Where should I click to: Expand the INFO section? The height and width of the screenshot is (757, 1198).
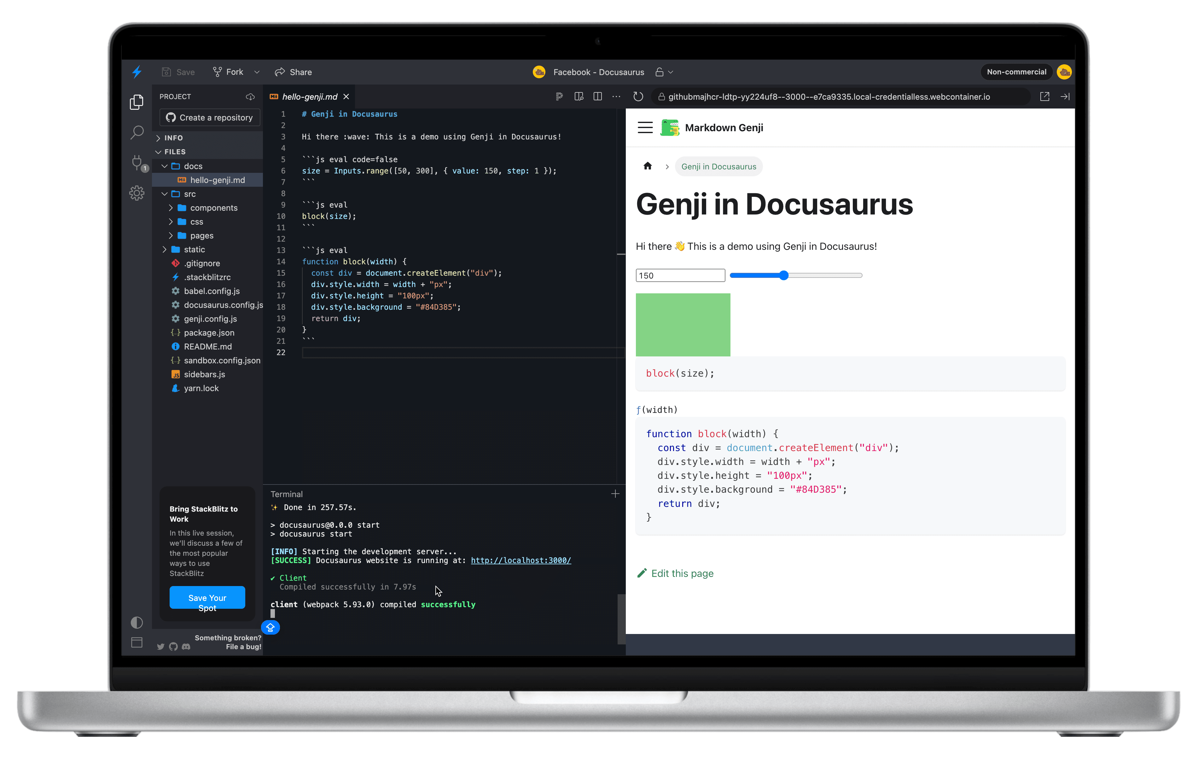click(207, 138)
